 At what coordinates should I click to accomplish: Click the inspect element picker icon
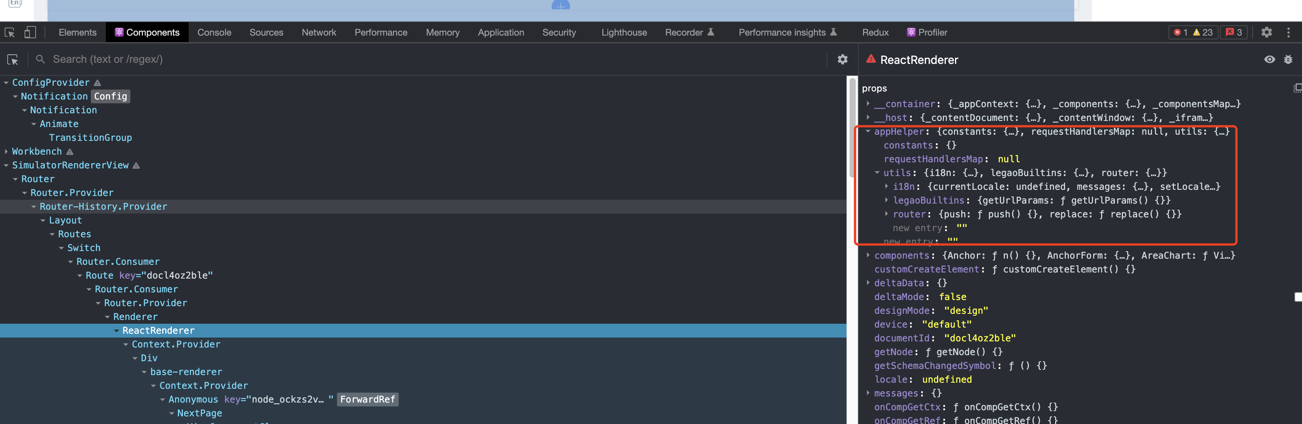(x=10, y=32)
